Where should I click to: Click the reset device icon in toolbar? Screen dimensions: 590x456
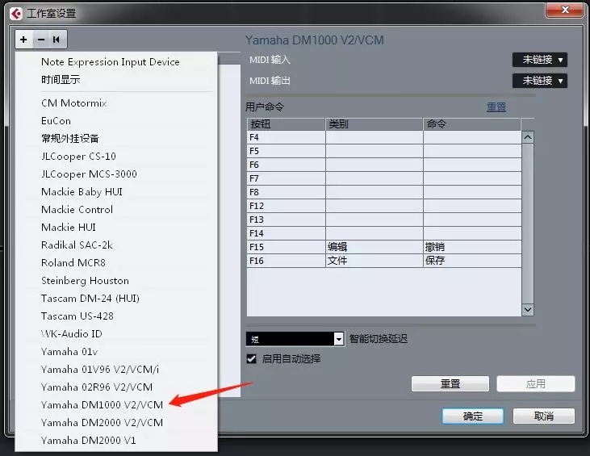[56, 39]
